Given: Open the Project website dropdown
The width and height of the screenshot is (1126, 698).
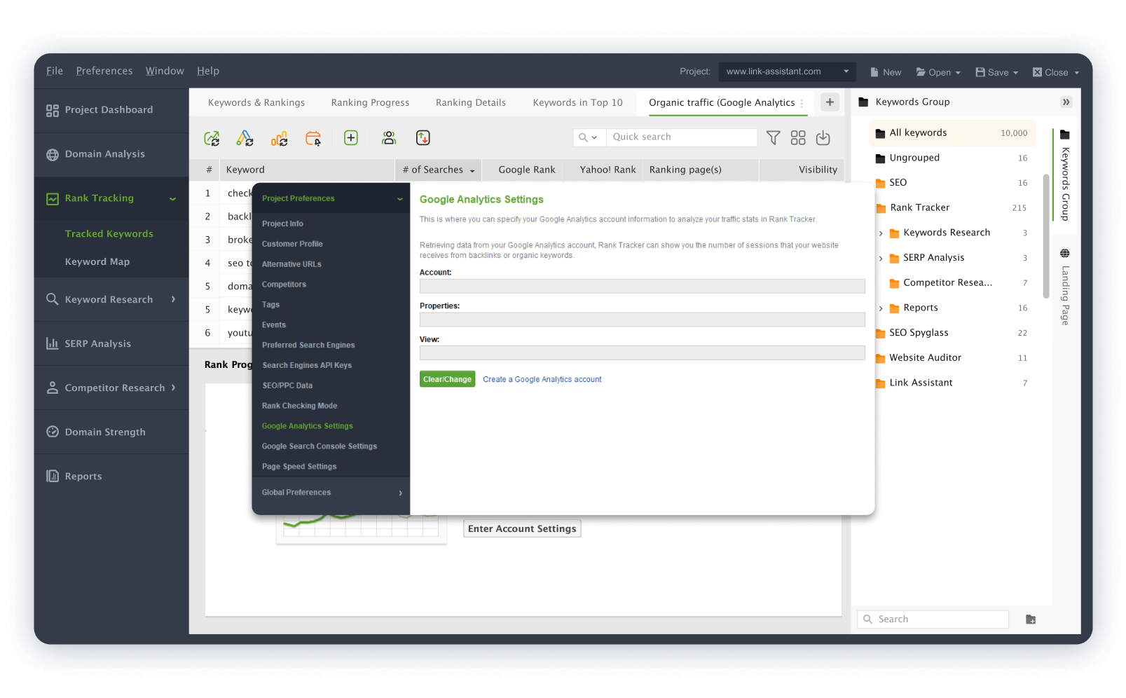Looking at the screenshot, I should (788, 71).
